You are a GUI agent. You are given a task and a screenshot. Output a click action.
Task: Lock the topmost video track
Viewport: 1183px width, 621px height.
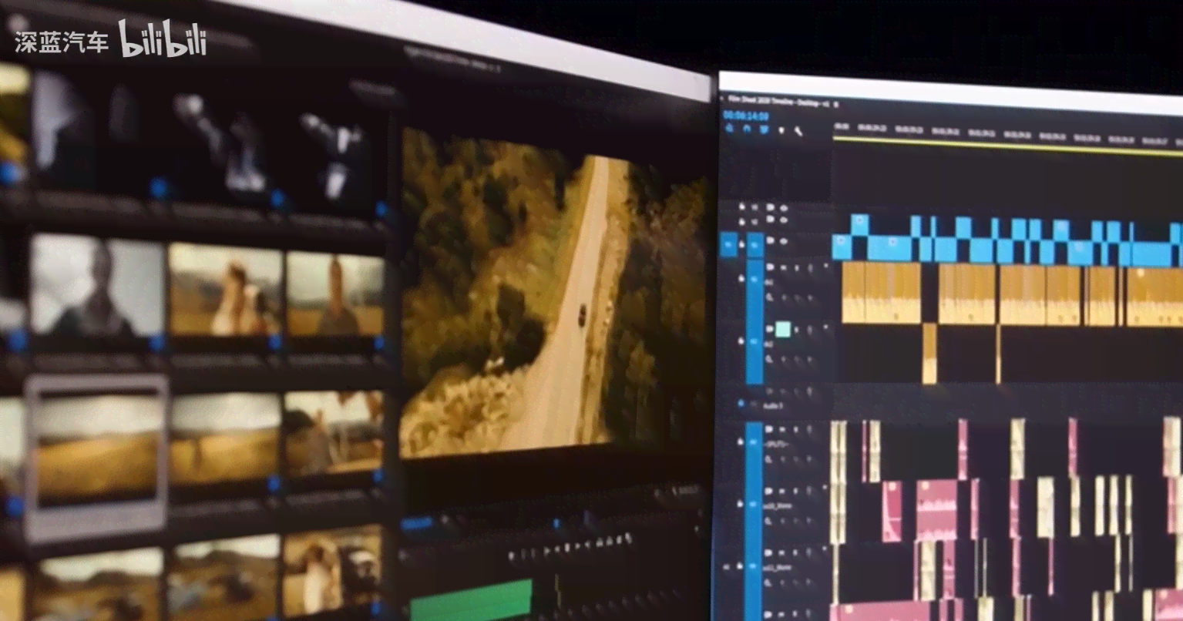741,207
